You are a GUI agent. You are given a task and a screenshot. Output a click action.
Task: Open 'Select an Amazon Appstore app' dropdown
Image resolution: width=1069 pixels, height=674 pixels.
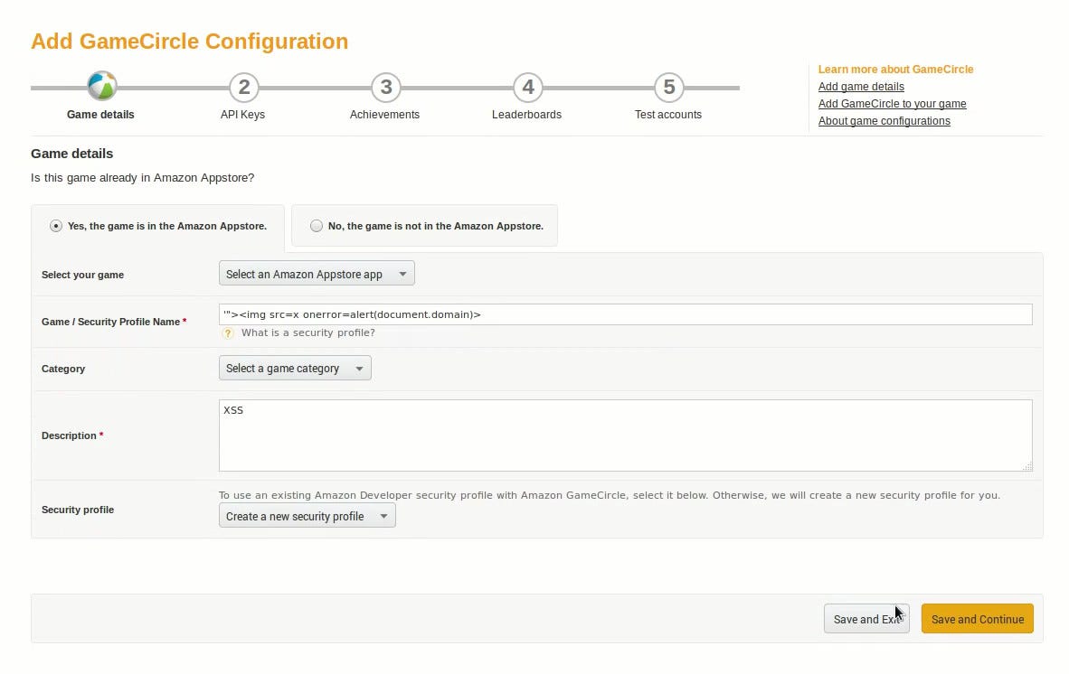pos(317,274)
